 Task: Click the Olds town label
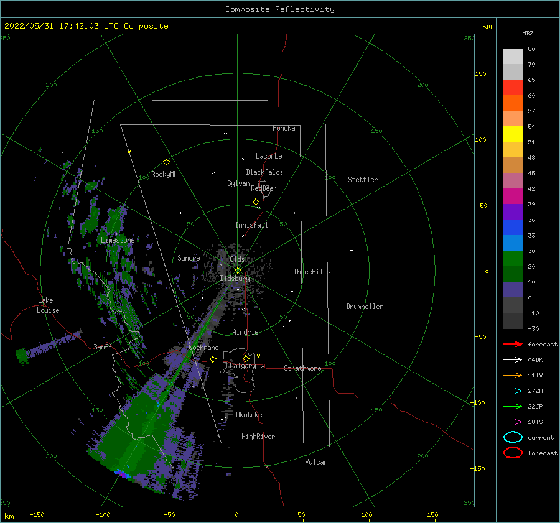point(237,259)
